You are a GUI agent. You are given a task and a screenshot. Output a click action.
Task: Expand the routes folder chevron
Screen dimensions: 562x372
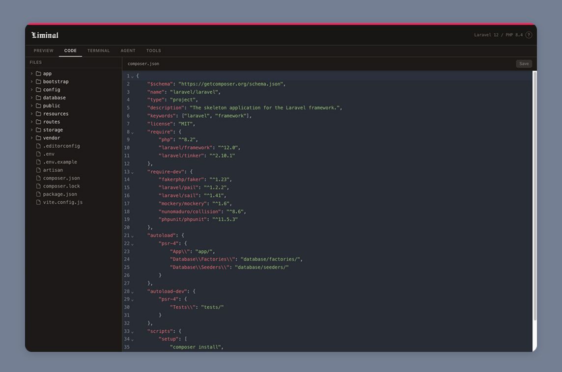[x=31, y=122]
